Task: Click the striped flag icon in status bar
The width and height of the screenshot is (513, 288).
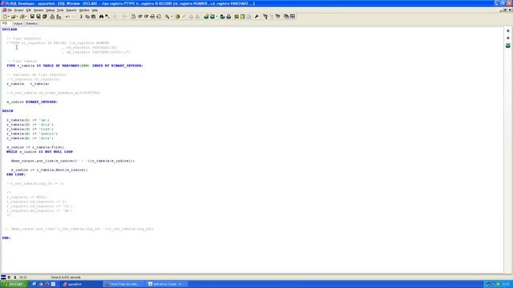Action: click(x=3, y=278)
